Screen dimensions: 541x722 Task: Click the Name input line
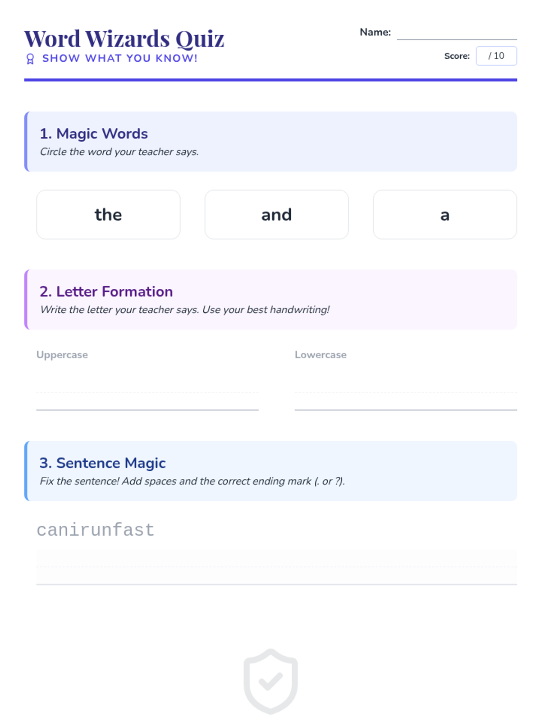pos(457,32)
